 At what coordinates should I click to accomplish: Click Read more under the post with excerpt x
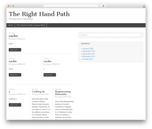(x=50, y=75)
